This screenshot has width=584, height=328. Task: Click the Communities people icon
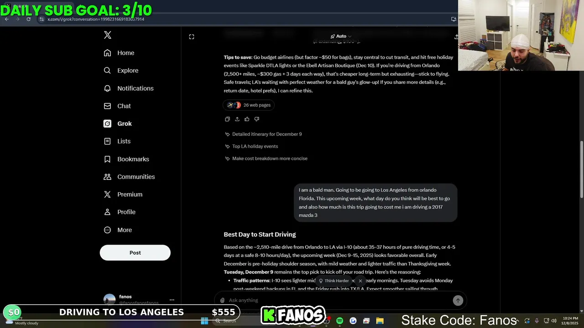click(x=107, y=177)
